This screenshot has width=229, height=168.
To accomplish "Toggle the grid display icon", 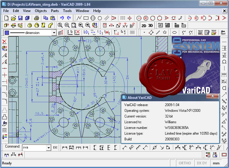I will tap(132, 32).
